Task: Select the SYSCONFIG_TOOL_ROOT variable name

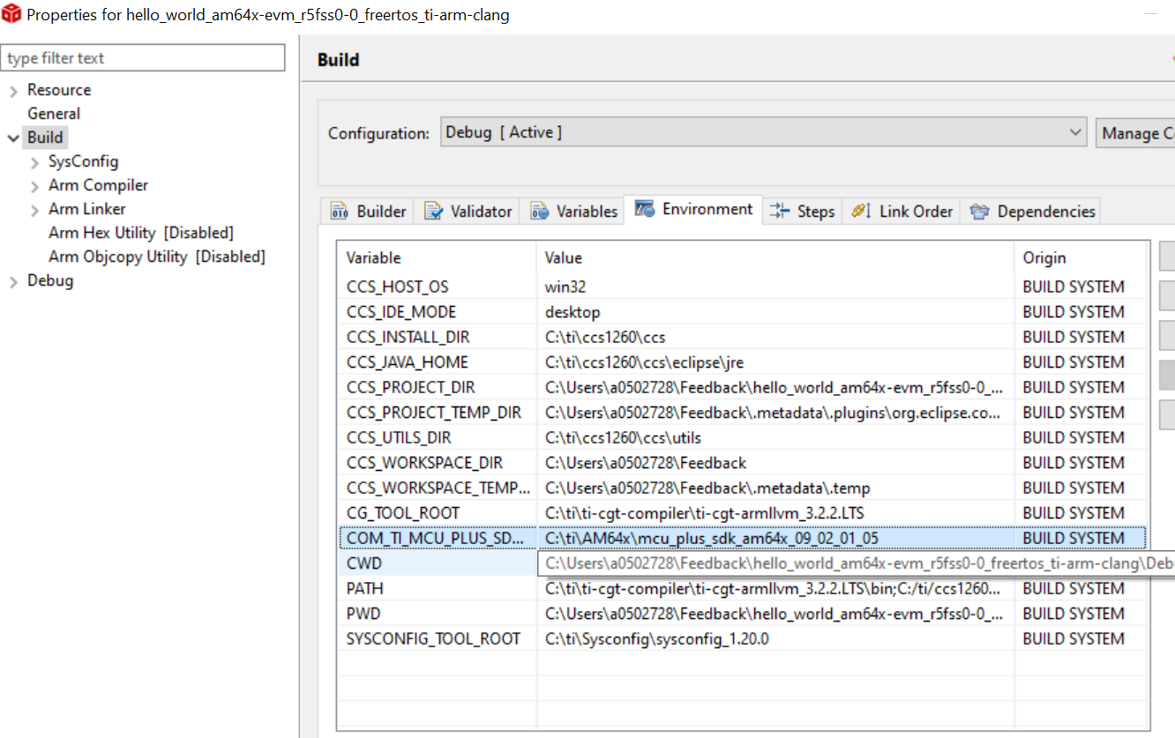Action: point(433,638)
